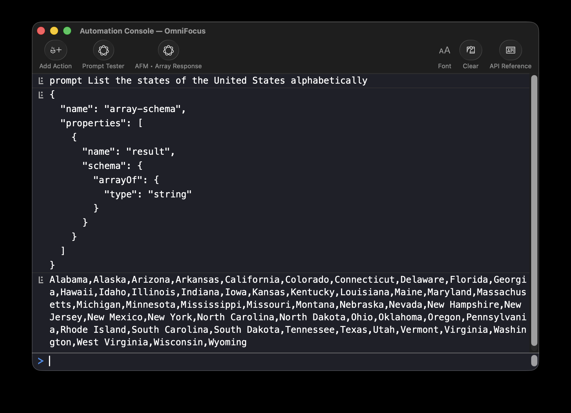Focus the console command input field

285,361
